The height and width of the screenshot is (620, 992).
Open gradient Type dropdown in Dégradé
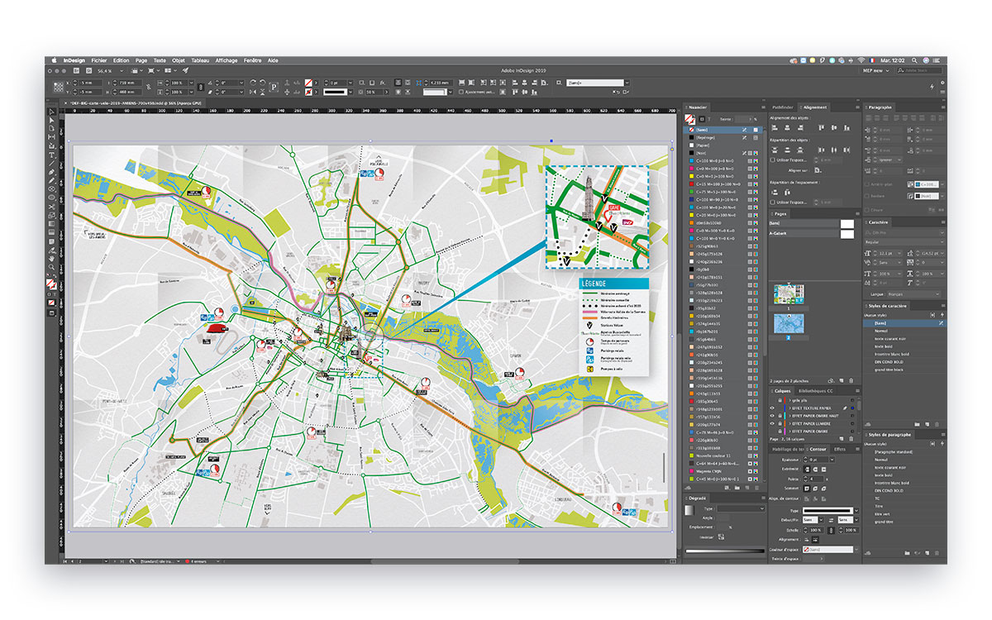[741, 508]
